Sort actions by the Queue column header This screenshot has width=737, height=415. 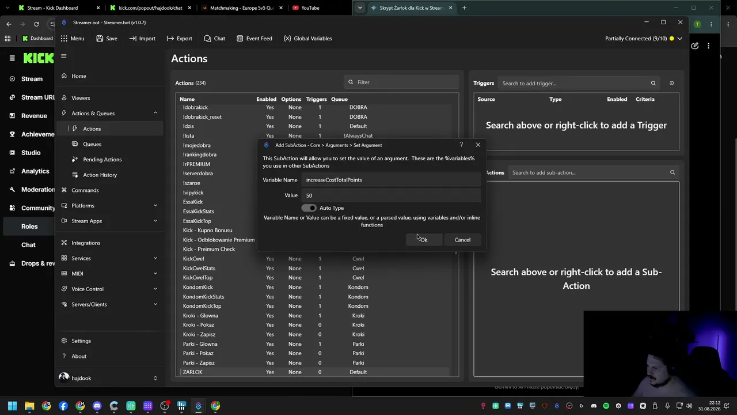[x=339, y=99]
